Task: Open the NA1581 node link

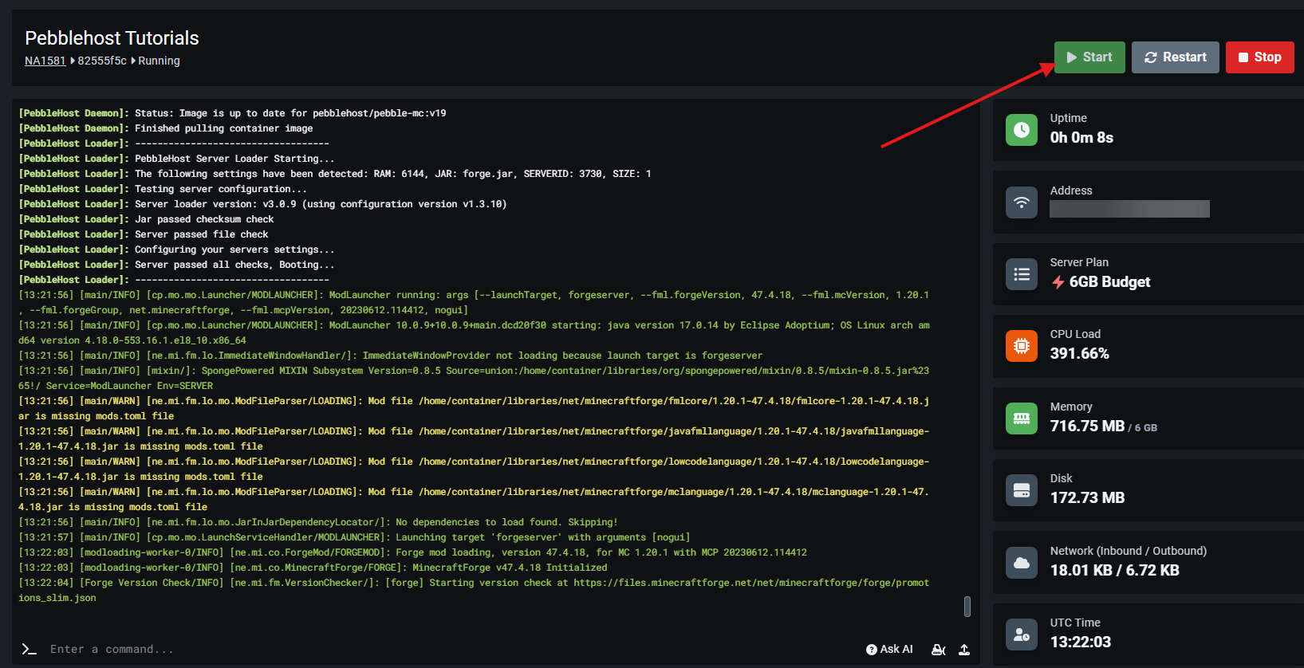Action: click(x=45, y=61)
